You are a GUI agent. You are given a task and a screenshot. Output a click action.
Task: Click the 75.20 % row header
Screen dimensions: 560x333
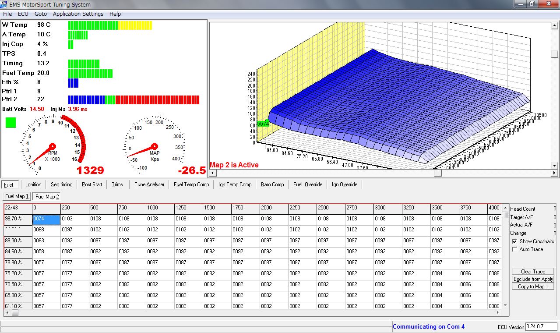[x=18, y=275]
